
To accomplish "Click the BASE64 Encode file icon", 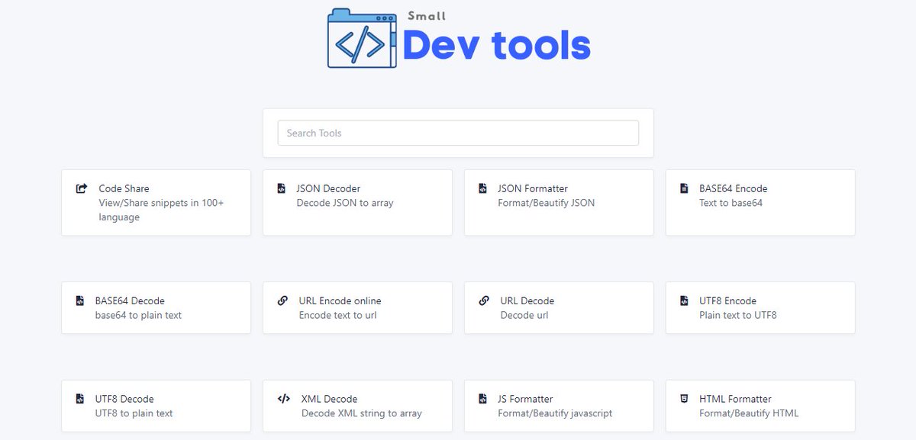I will (685, 188).
